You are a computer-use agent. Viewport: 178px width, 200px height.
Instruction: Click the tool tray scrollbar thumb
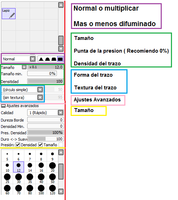coord(61,40)
